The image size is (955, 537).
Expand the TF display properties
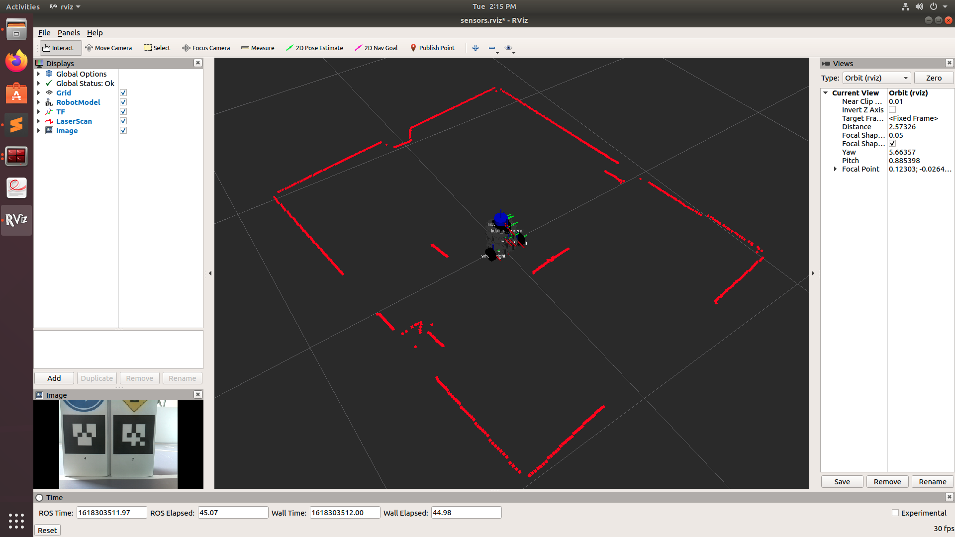tap(38, 111)
